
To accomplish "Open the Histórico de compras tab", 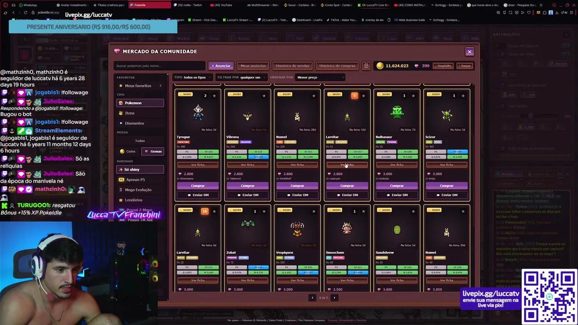I will coord(337,66).
